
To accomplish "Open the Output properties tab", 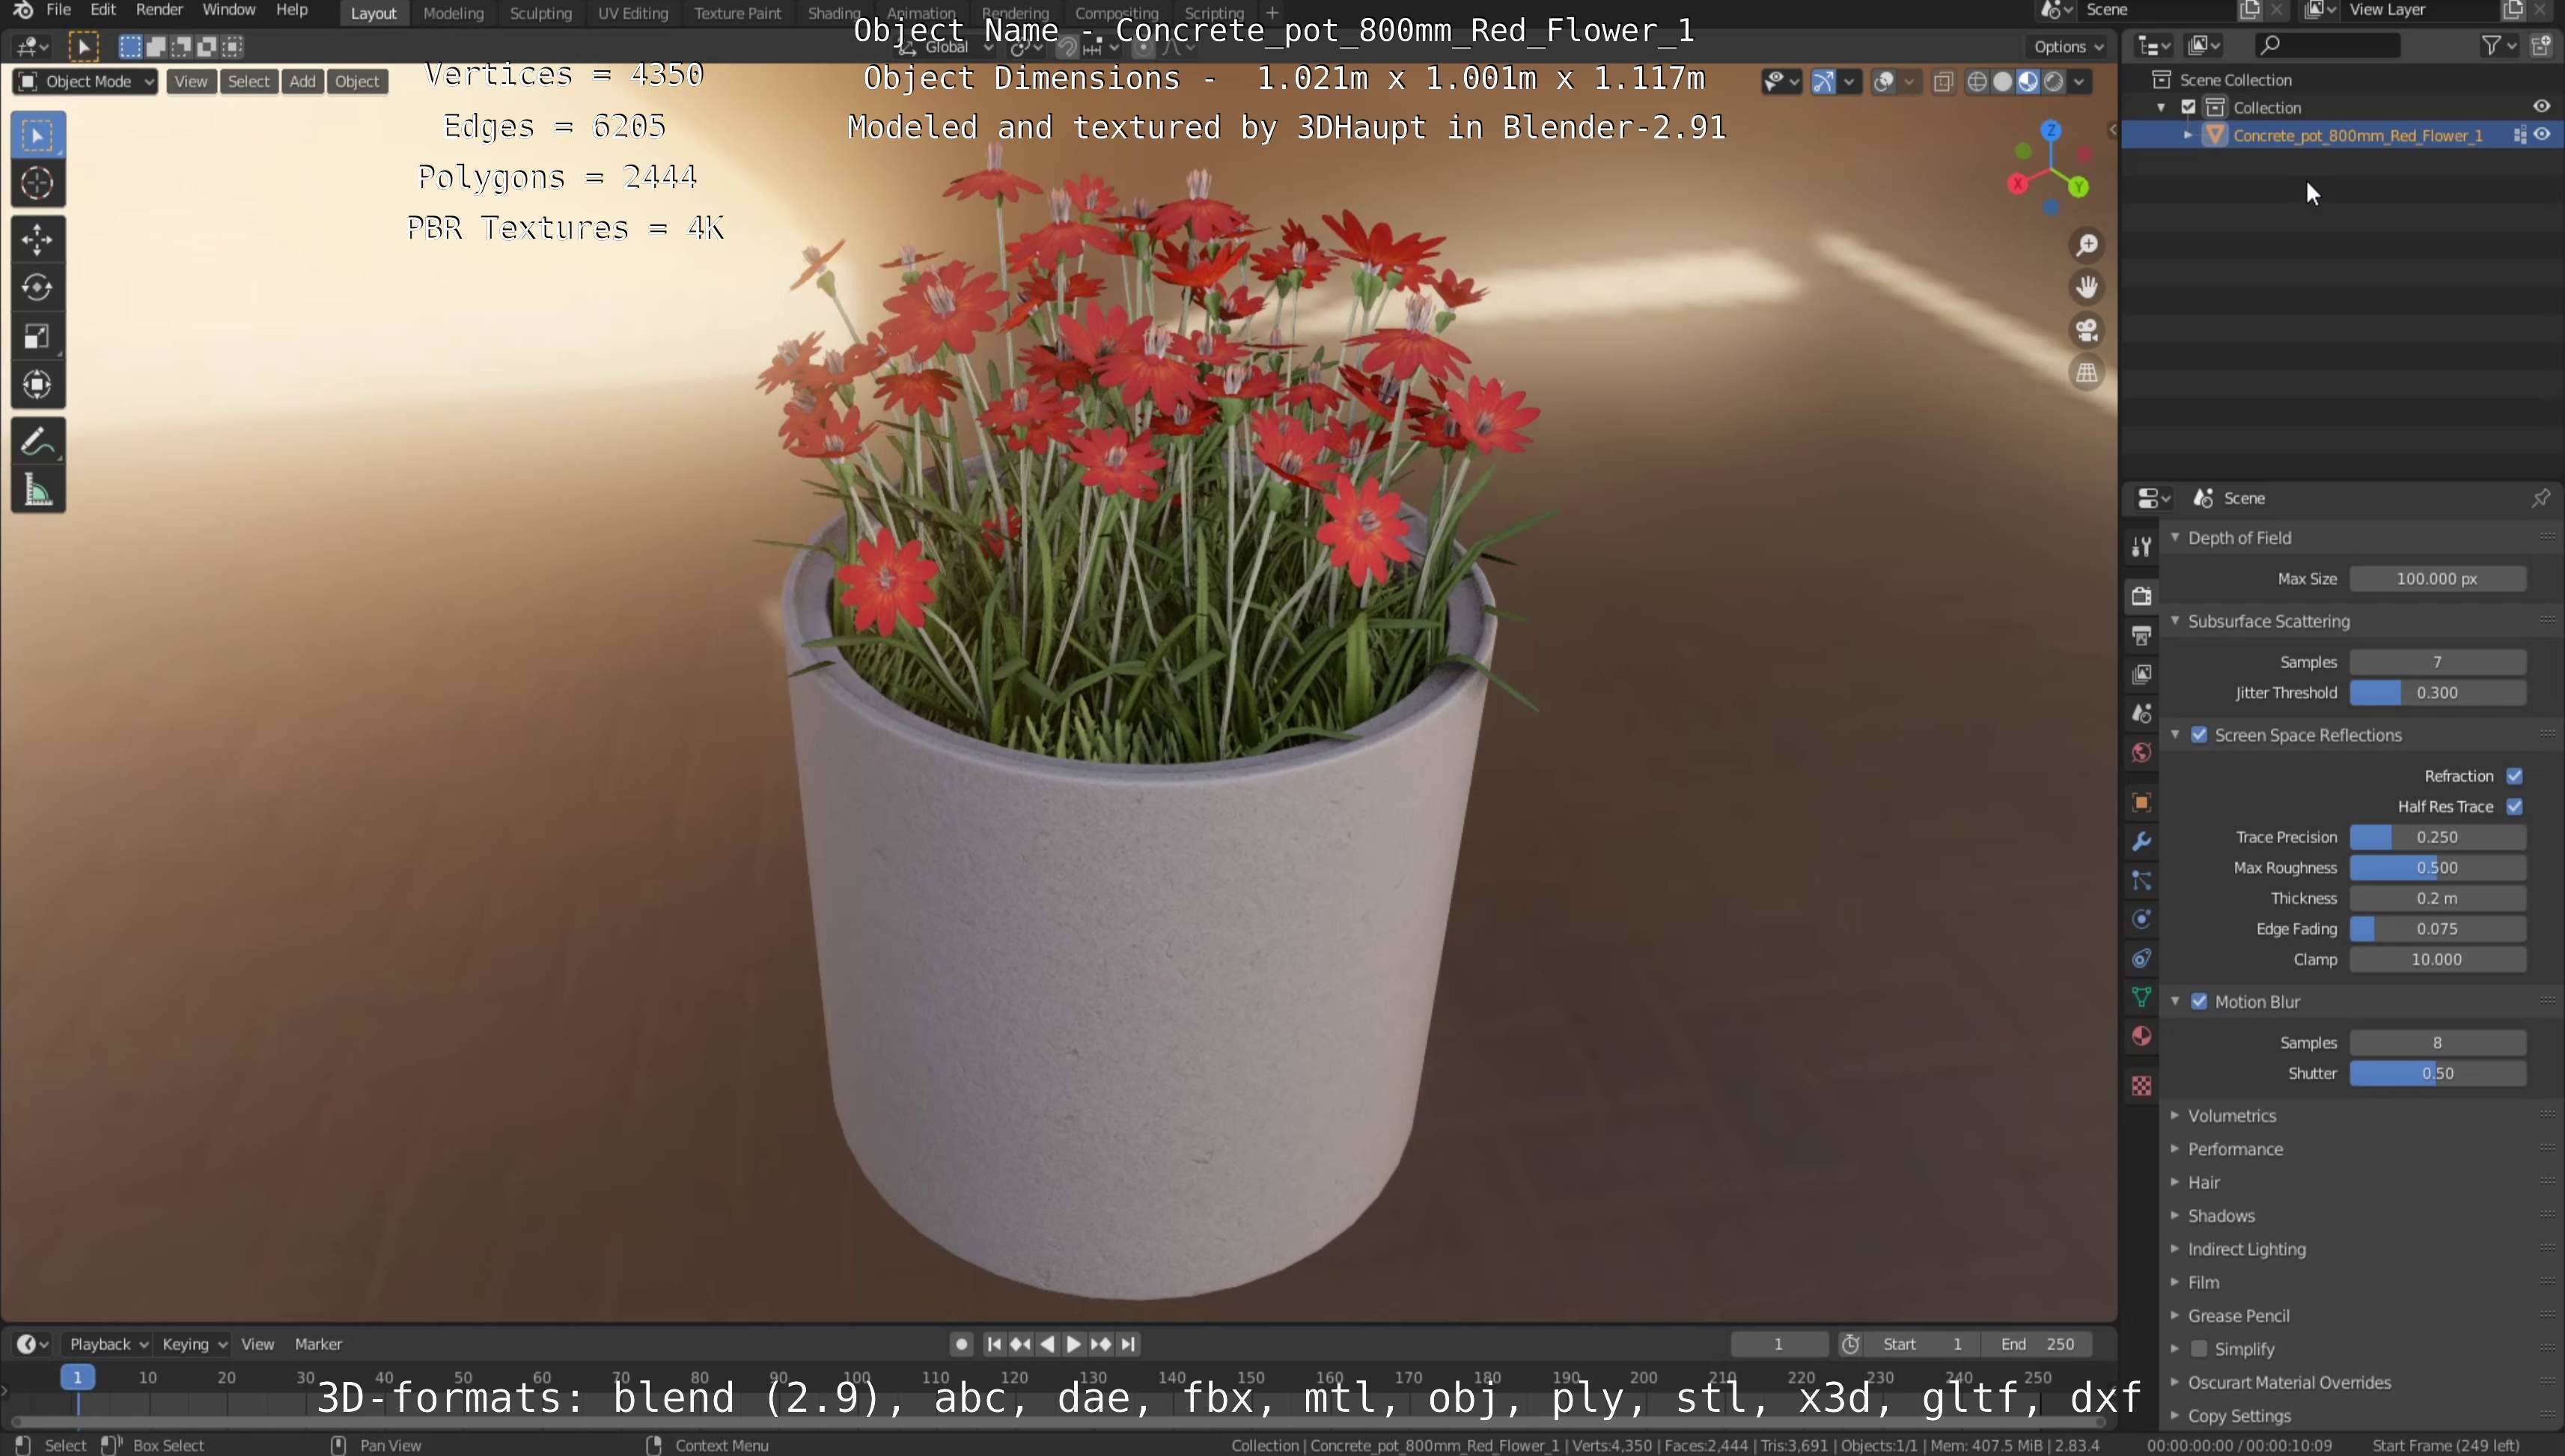I will coord(2141,635).
